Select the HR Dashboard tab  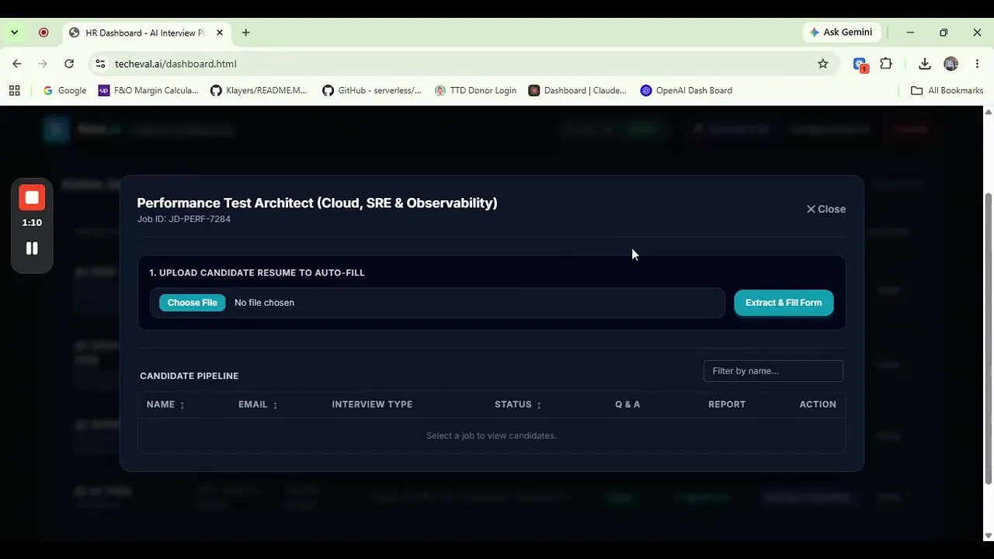point(146,33)
